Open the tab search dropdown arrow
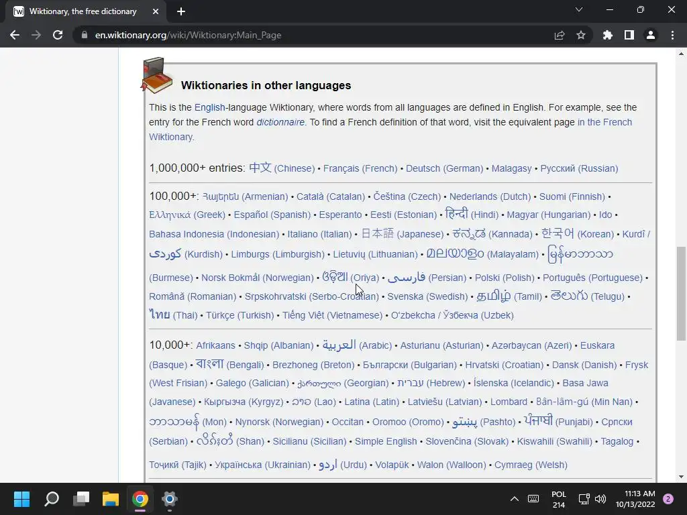The height and width of the screenshot is (515, 687). (579, 9)
